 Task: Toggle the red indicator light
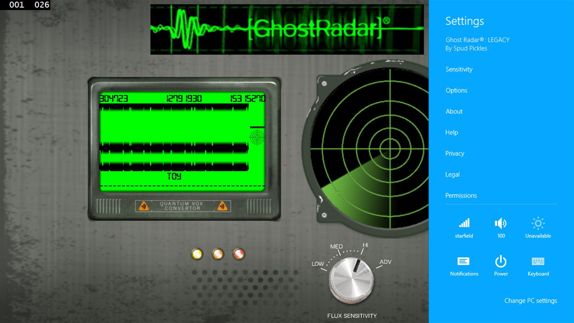point(239,254)
